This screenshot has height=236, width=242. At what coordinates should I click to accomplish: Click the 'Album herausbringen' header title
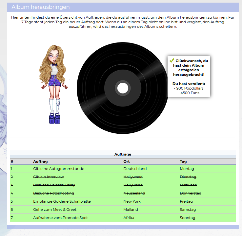point(41,7)
